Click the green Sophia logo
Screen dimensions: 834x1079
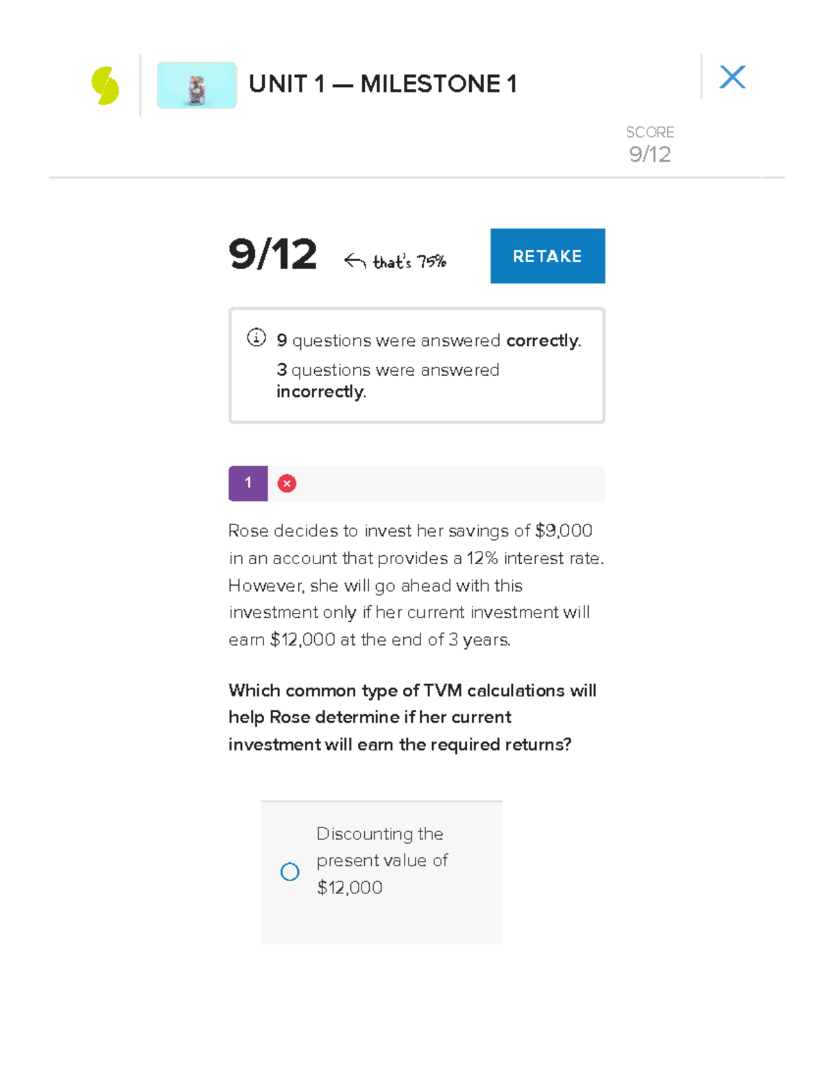tap(105, 85)
